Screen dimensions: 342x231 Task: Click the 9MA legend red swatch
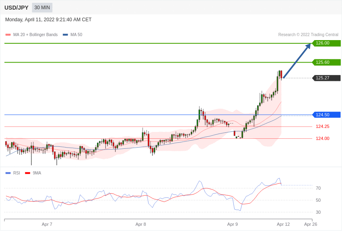(27, 173)
